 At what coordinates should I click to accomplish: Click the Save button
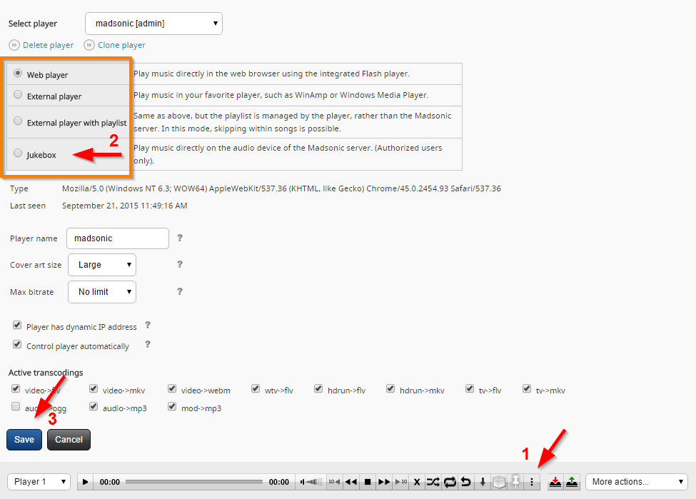(x=24, y=440)
